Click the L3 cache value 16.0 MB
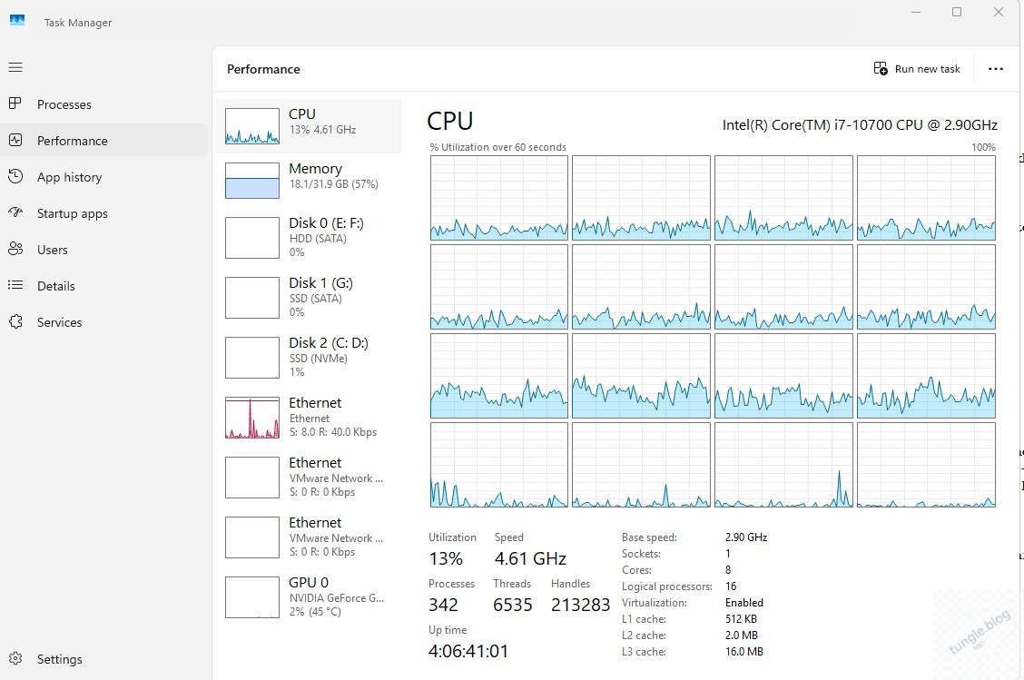1024x680 pixels. pyautogui.click(x=743, y=651)
